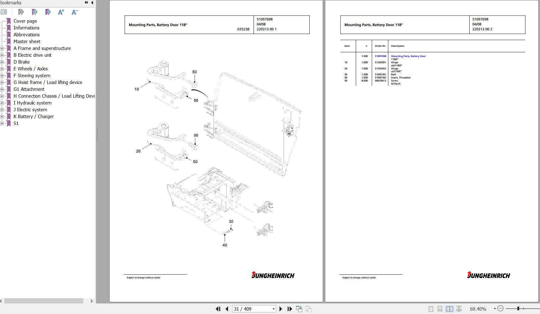Expand the A Frame and superstructure bookmark
This screenshot has height=314, width=540.
point(2,48)
